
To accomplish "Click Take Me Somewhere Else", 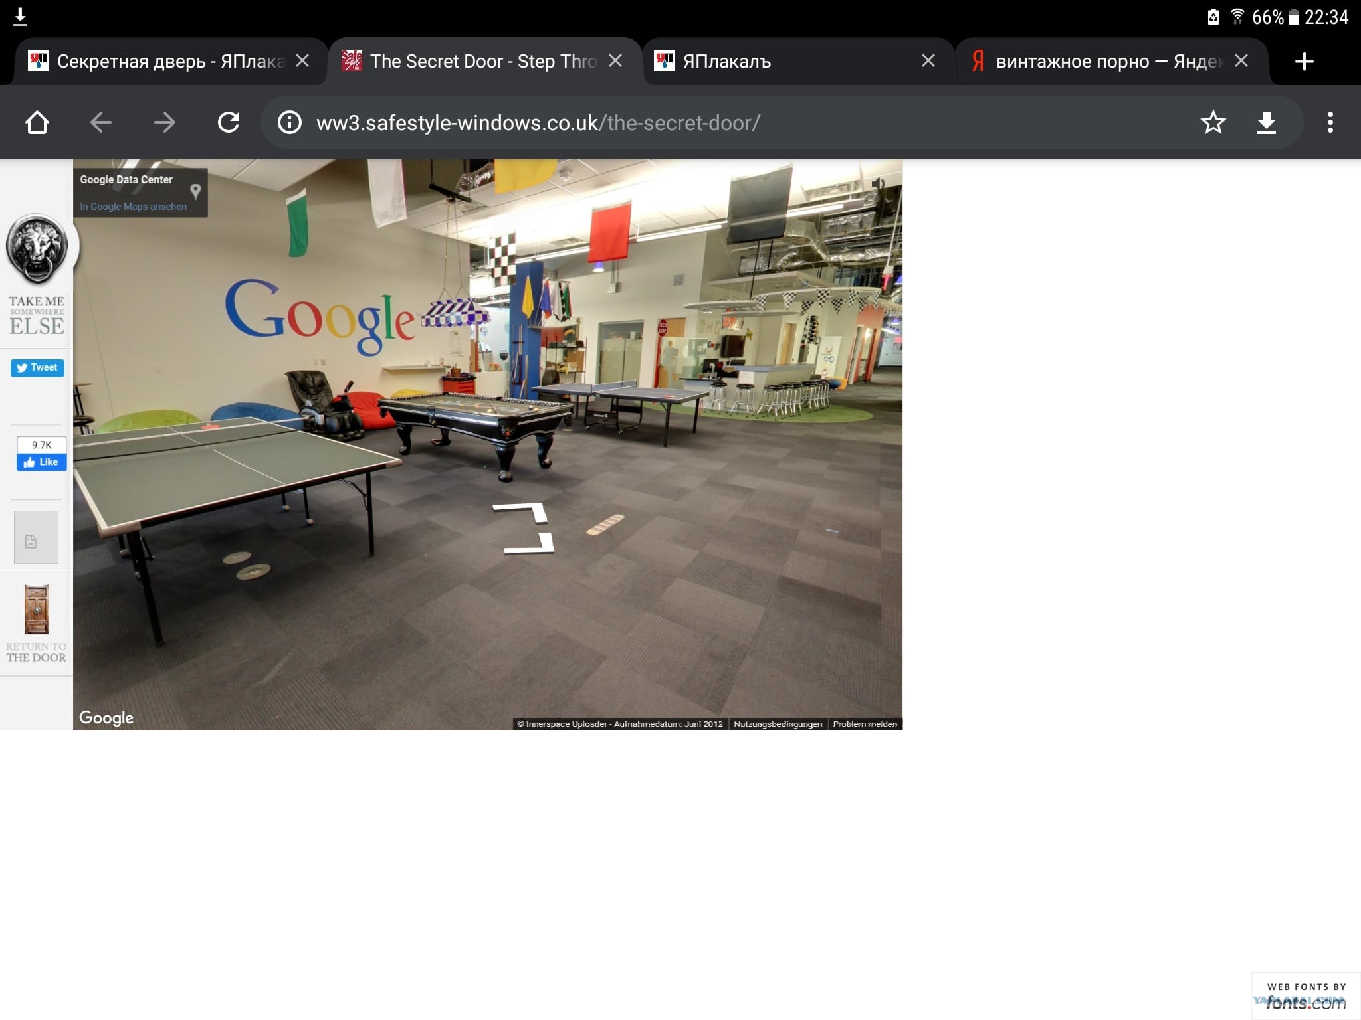I will (x=37, y=315).
